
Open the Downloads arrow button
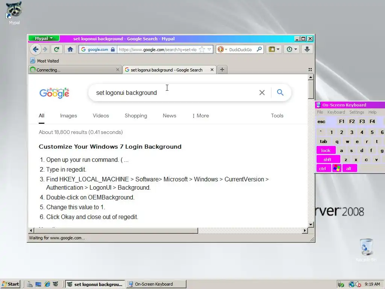[307, 49]
